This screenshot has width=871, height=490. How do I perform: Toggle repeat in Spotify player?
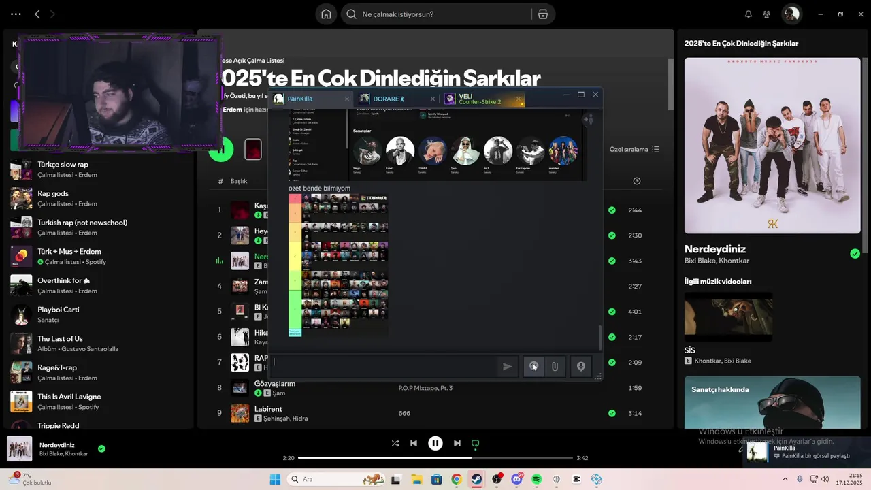[x=476, y=443]
